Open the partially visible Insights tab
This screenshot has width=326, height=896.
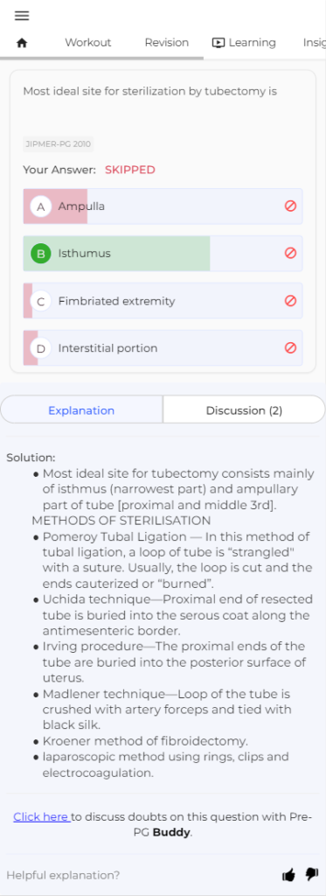pos(314,43)
